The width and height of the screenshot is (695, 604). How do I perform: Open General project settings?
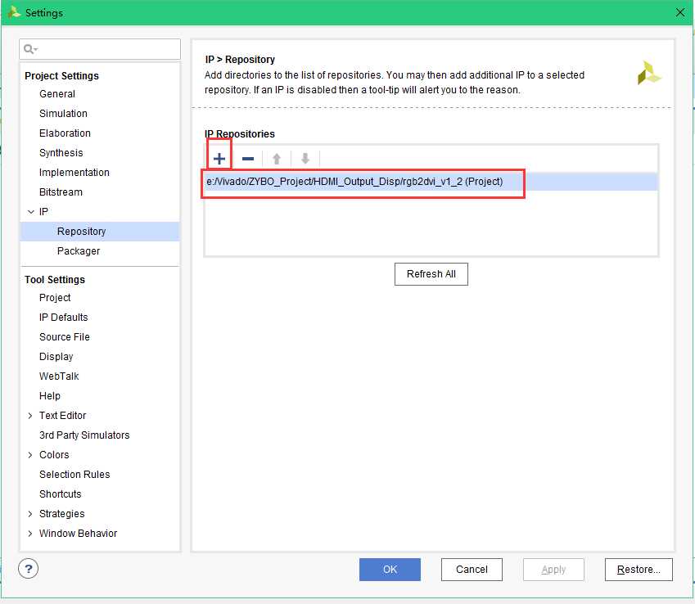57,94
